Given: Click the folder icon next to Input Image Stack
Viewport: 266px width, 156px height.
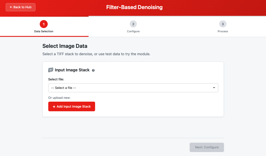Looking at the screenshot, I should tap(51, 70).
